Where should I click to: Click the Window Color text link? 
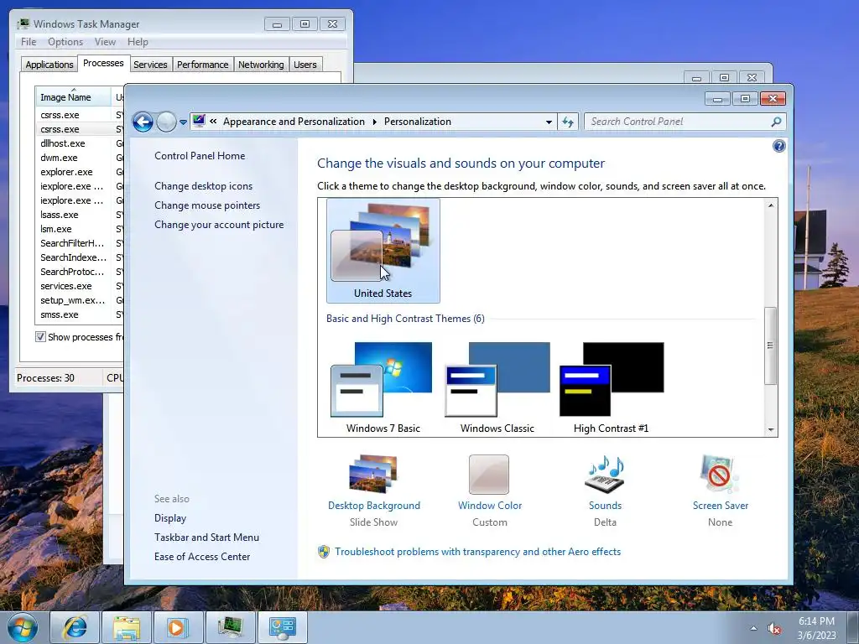490,506
